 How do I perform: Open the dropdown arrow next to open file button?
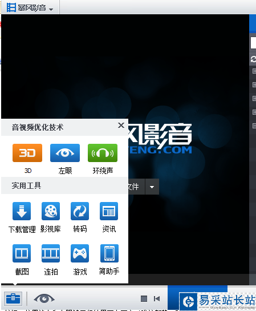pyautogui.click(x=152, y=187)
